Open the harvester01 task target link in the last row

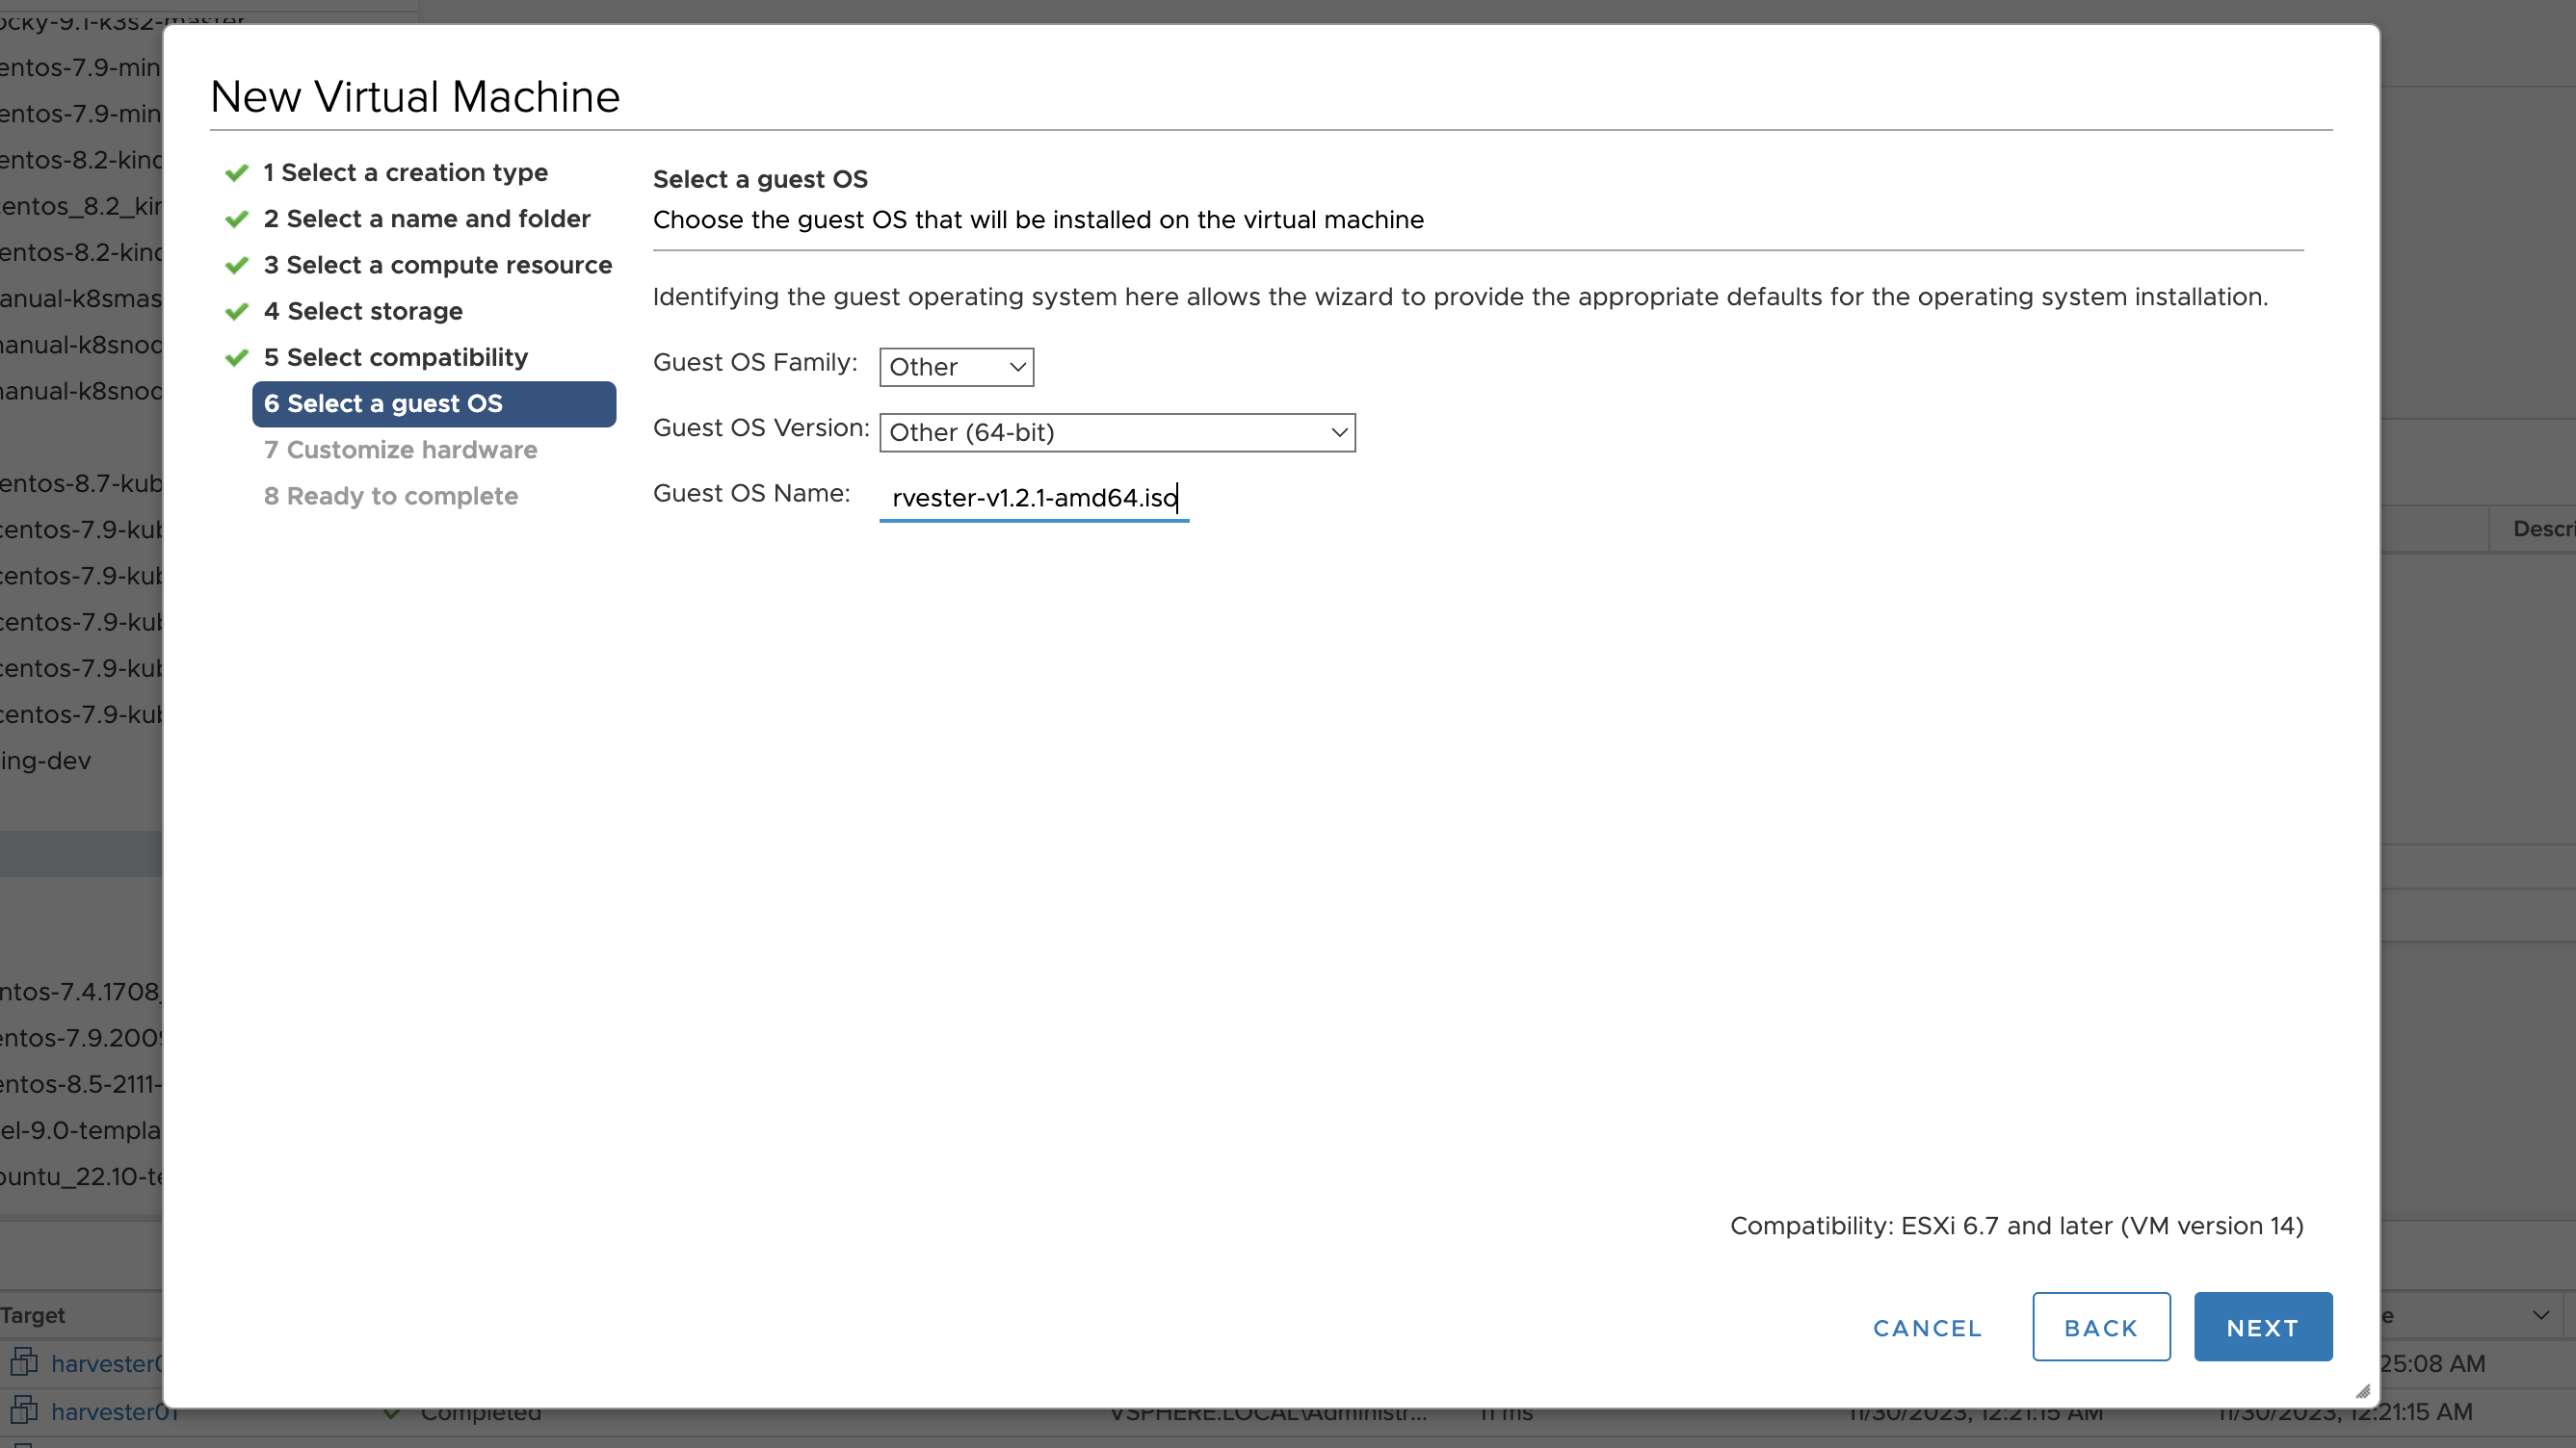tap(114, 1412)
